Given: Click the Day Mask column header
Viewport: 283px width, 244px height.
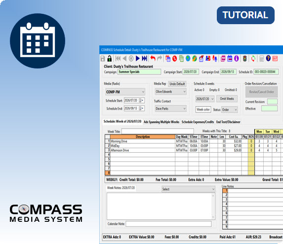Looking at the screenshot, I should coord(182,137).
